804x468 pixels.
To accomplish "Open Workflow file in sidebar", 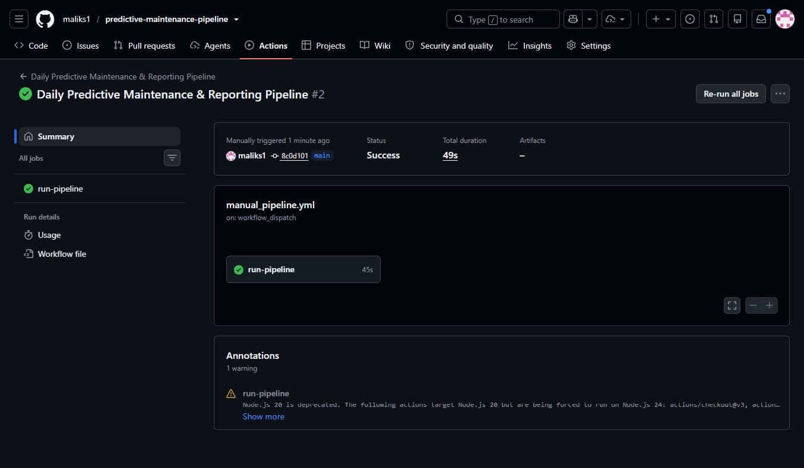I will tap(100, 254).
